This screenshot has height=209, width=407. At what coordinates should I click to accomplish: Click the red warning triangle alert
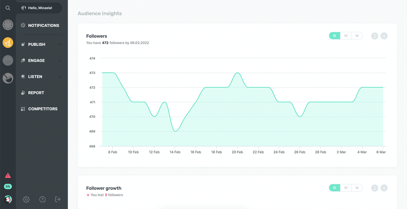tap(8, 176)
